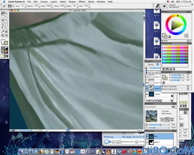Open the Shapes menu

point(72,2)
